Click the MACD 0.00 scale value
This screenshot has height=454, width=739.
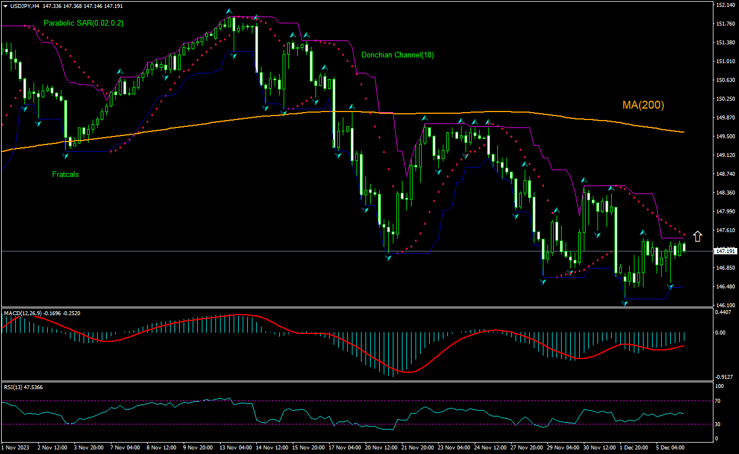720,332
